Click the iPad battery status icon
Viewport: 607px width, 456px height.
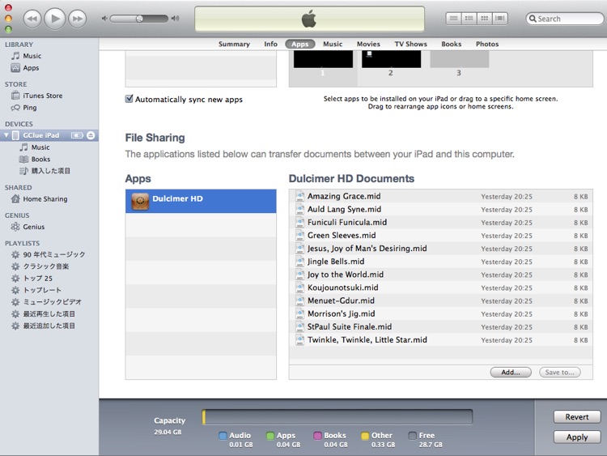pyautogui.click(x=77, y=135)
